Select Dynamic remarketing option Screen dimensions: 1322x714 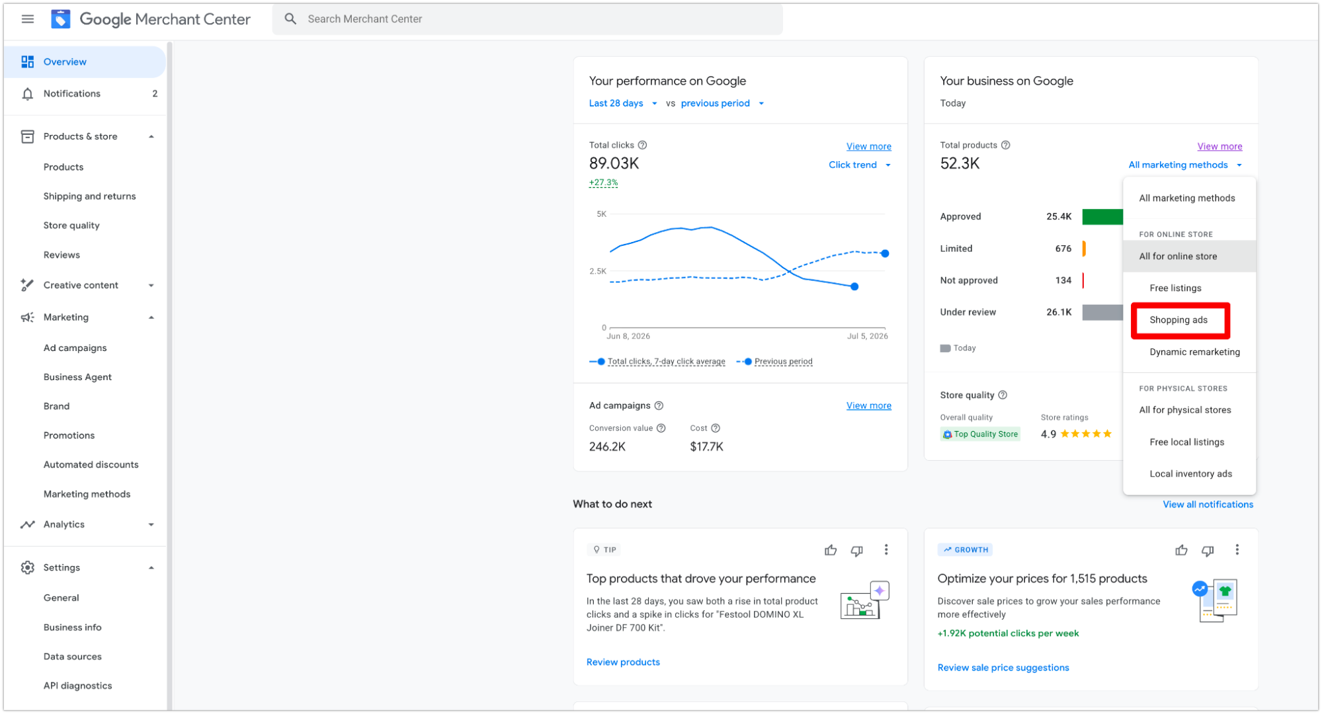pos(1189,352)
